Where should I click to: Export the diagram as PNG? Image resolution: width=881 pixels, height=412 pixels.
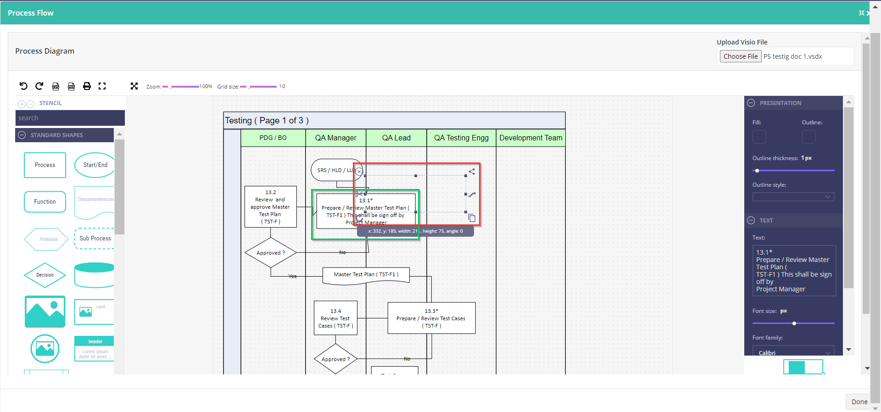click(x=71, y=86)
